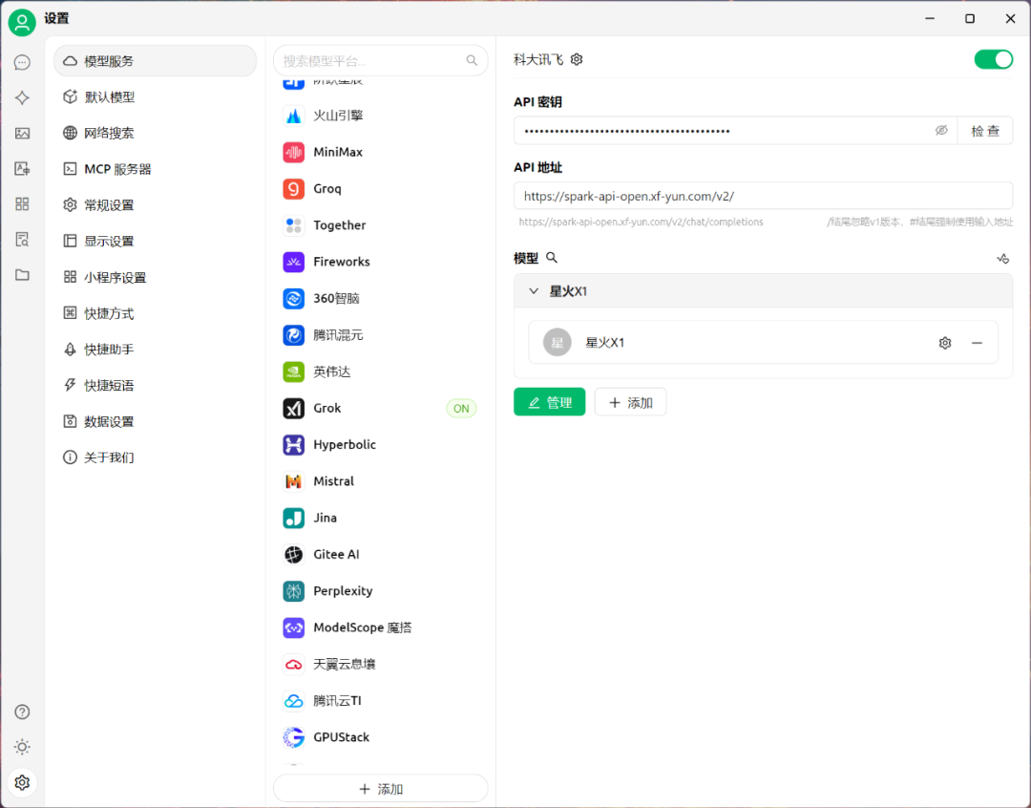This screenshot has height=808, width=1031.
Task: Open 快捷方式 settings section
Action: [156, 313]
